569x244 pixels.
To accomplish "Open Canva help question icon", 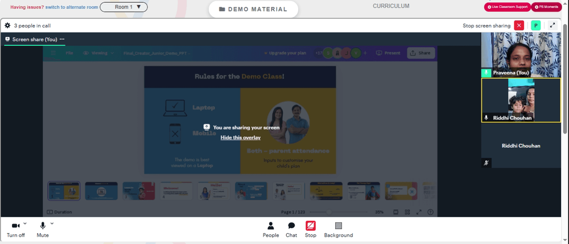I will pos(430,212).
